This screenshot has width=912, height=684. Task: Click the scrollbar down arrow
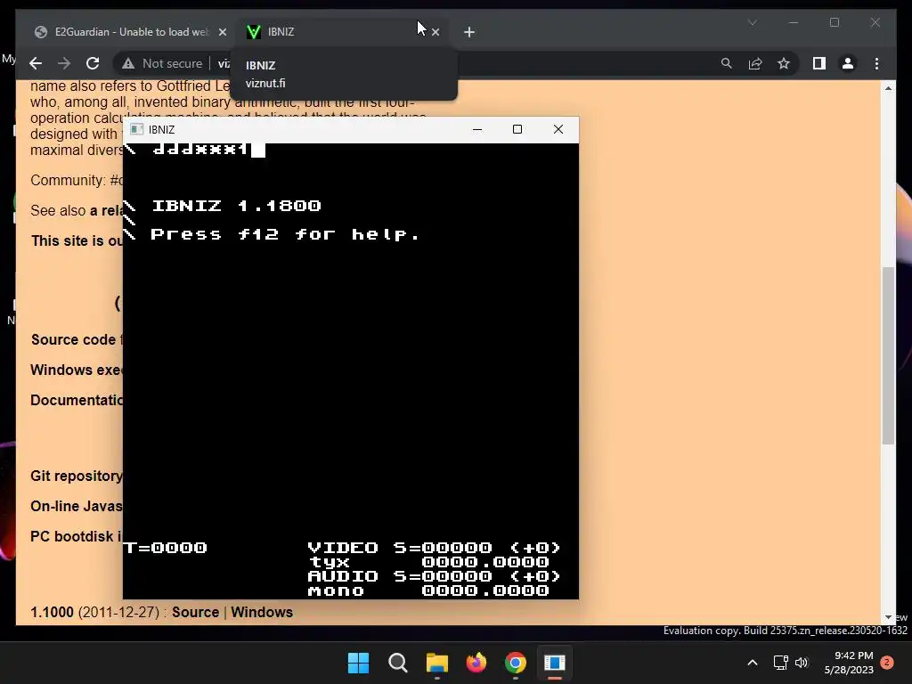888,617
